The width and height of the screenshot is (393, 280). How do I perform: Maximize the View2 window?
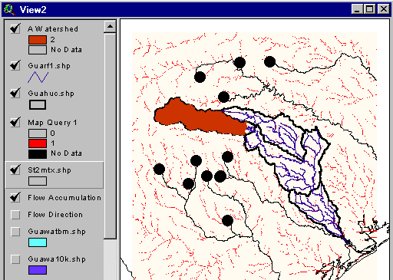pyautogui.click(x=370, y=9)
